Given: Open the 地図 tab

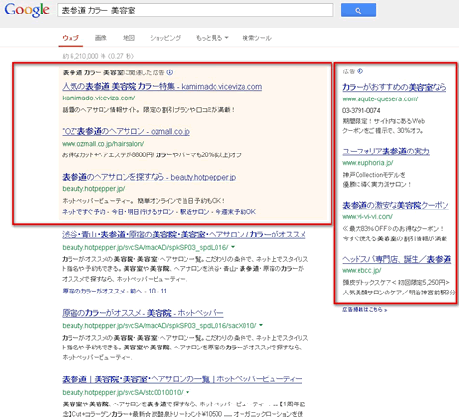Looking at the screenshot, I should [129, 38].
